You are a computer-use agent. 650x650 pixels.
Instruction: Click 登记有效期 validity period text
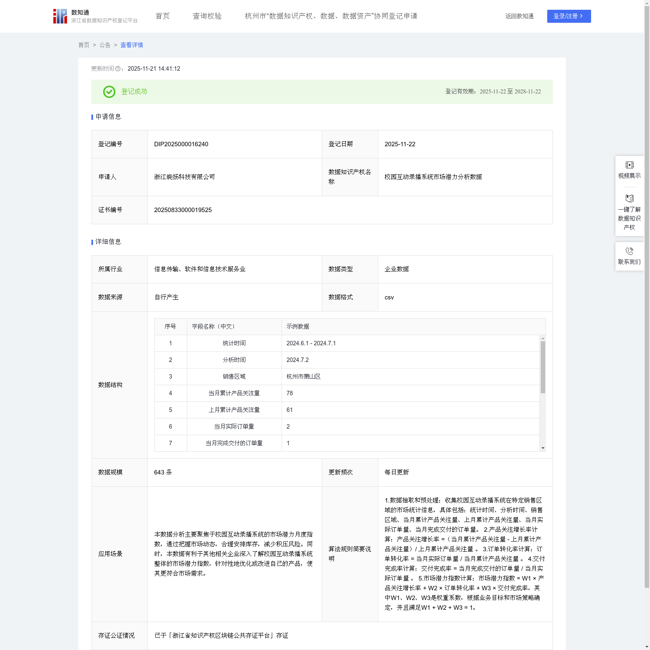493,92
